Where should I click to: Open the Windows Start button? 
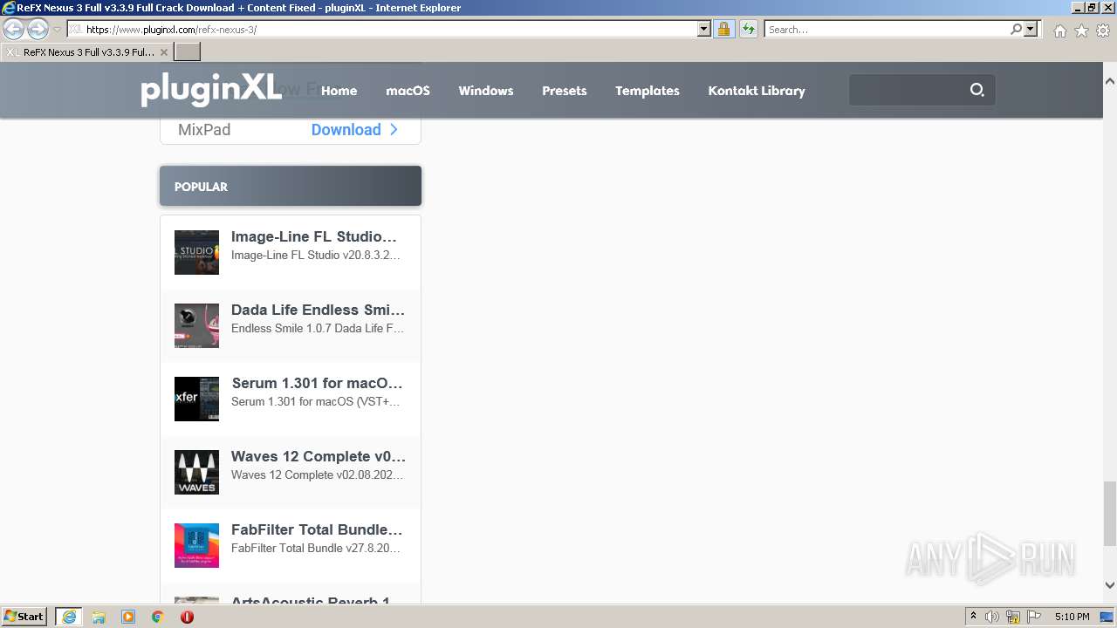[24, 617]
